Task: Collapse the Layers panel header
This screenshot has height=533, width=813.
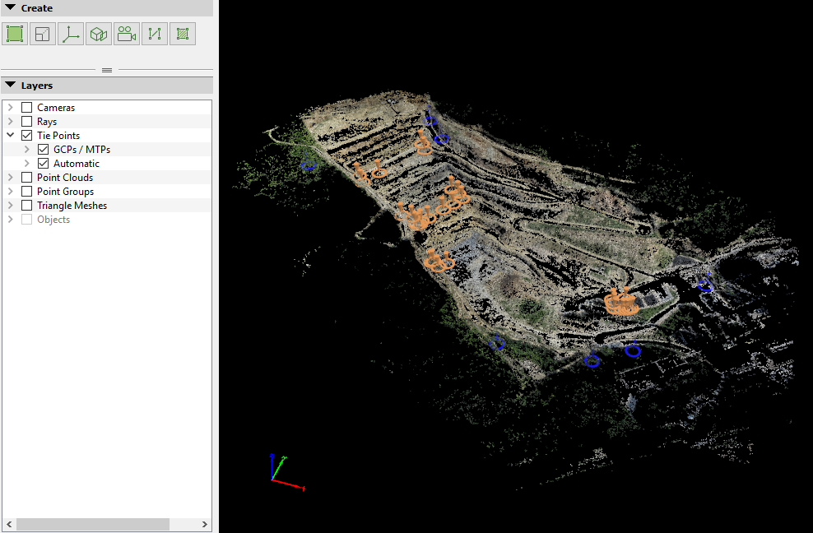Action: [x=8, y=85]
